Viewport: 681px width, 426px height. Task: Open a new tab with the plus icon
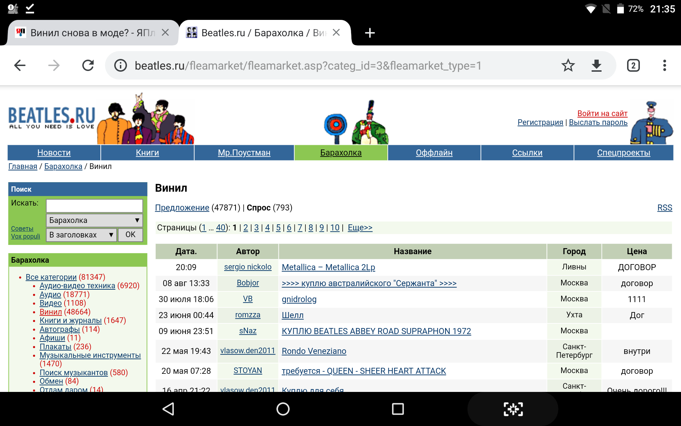(370, 33)
